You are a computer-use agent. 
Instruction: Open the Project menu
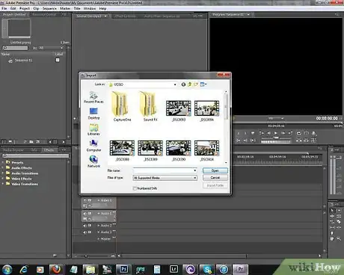point(25,8)
